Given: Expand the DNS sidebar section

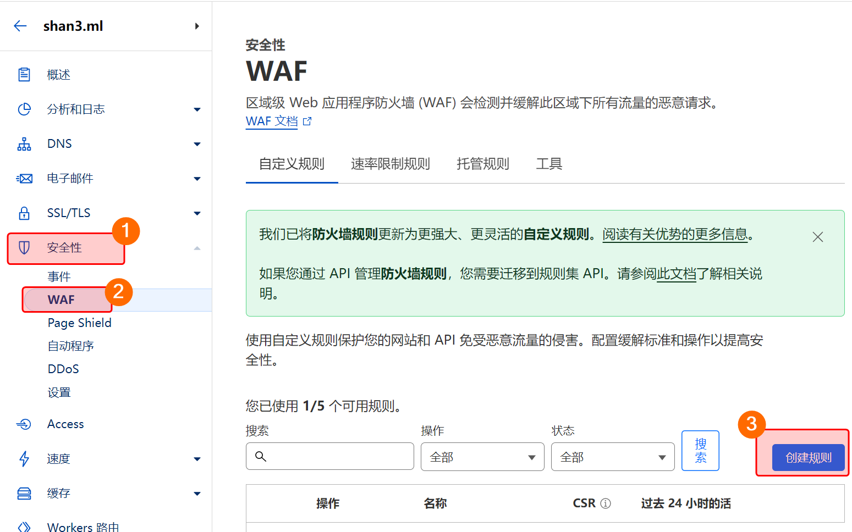Looking at the screenshot, I should click(x=197, y=144).
